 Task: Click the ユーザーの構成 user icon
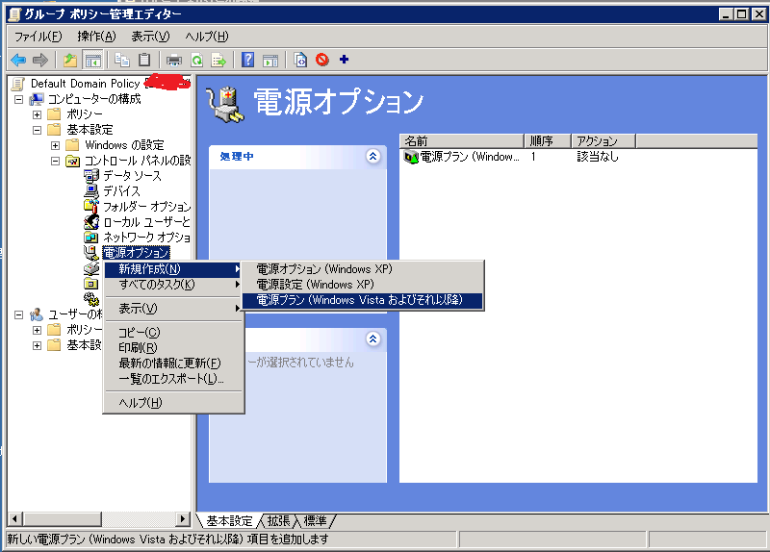[x=37, y=314]
